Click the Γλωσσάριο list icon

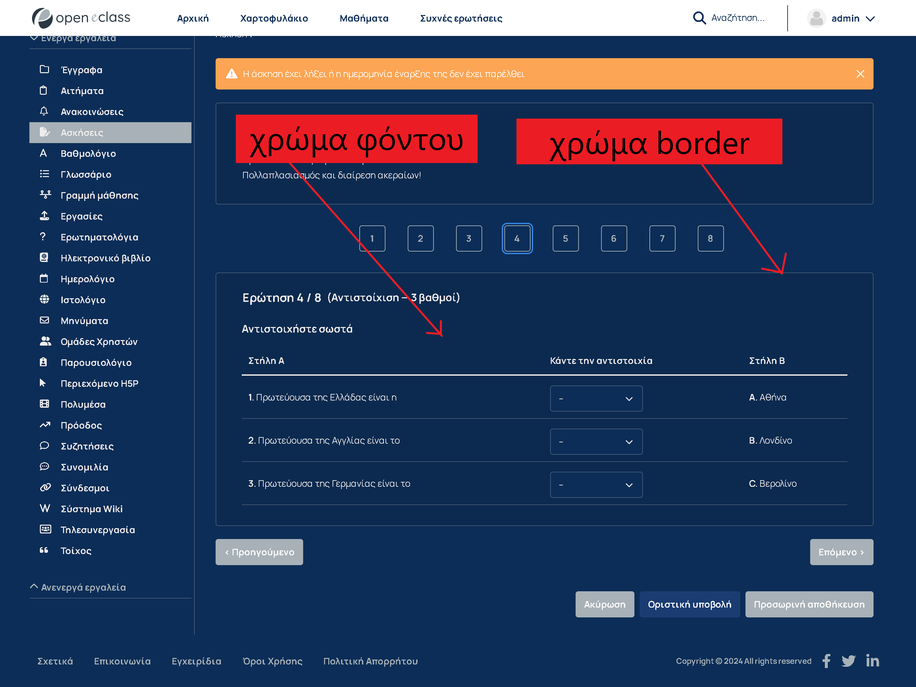click(44, 174)
